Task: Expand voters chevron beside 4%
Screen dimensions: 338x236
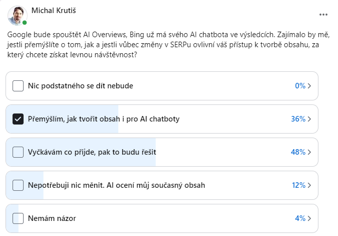Action: [309, 218]
